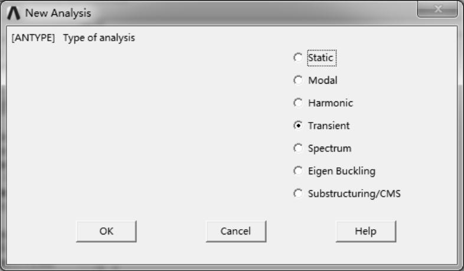Choose the Modal radio button circle
The width and height of the screenshot is (464, 271).
[x=298, y=80]
